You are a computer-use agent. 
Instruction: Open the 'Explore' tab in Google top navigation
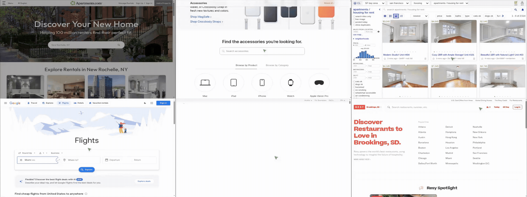click(x=48, y=103)
